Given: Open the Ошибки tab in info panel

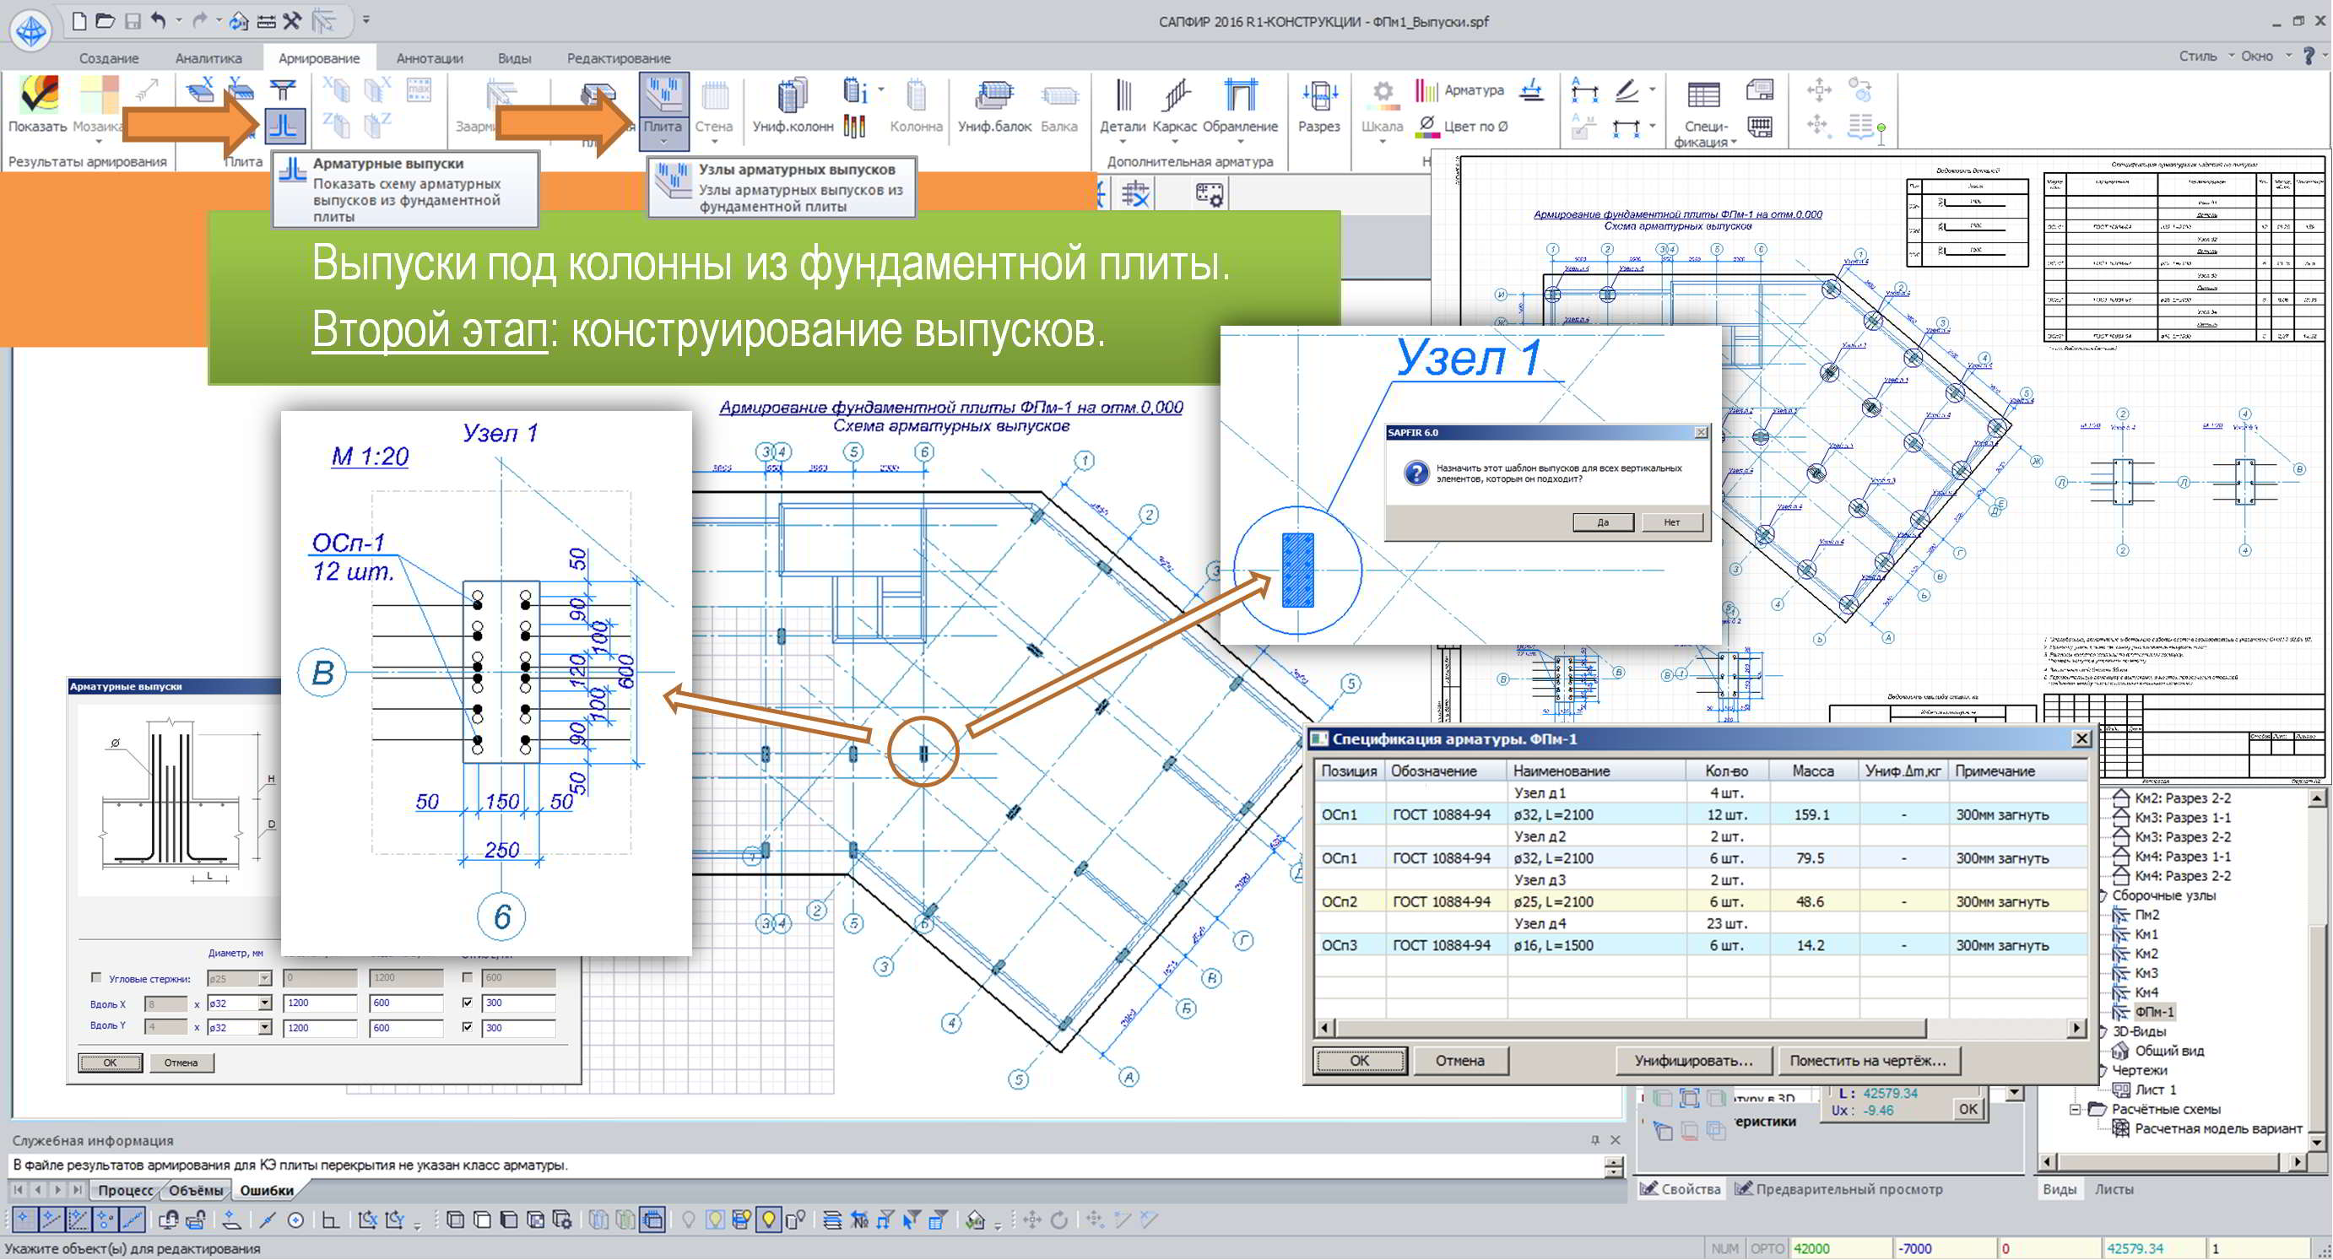Looking at the screenshot, I should point(266,1190).
